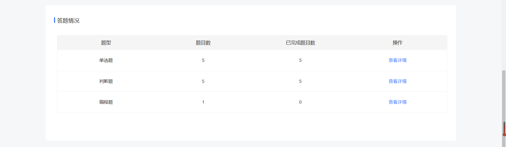This screenshot has width=506, height=147.
Task: Click the scrollbar track above the thumb
Action: point(504,34)
